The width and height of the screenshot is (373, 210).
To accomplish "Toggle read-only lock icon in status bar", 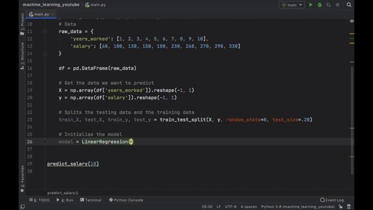I will coord(340,206).
